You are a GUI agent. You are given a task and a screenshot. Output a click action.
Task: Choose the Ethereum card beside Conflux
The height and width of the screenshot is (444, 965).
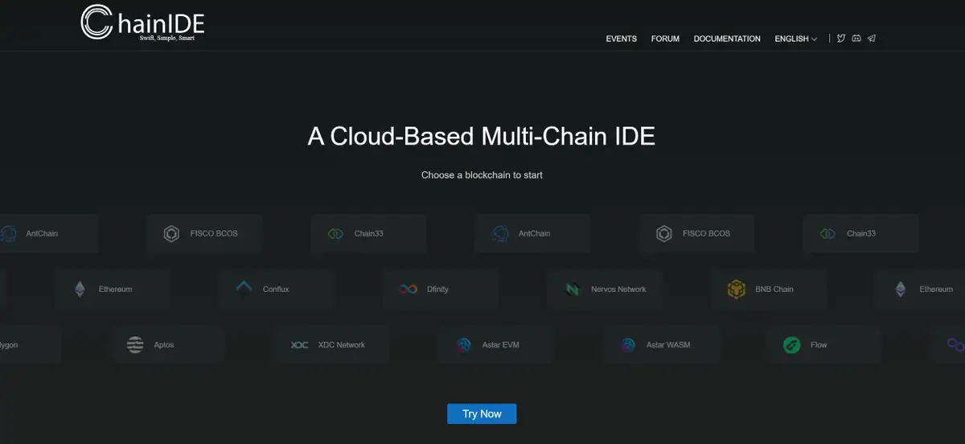pos(113,289)
